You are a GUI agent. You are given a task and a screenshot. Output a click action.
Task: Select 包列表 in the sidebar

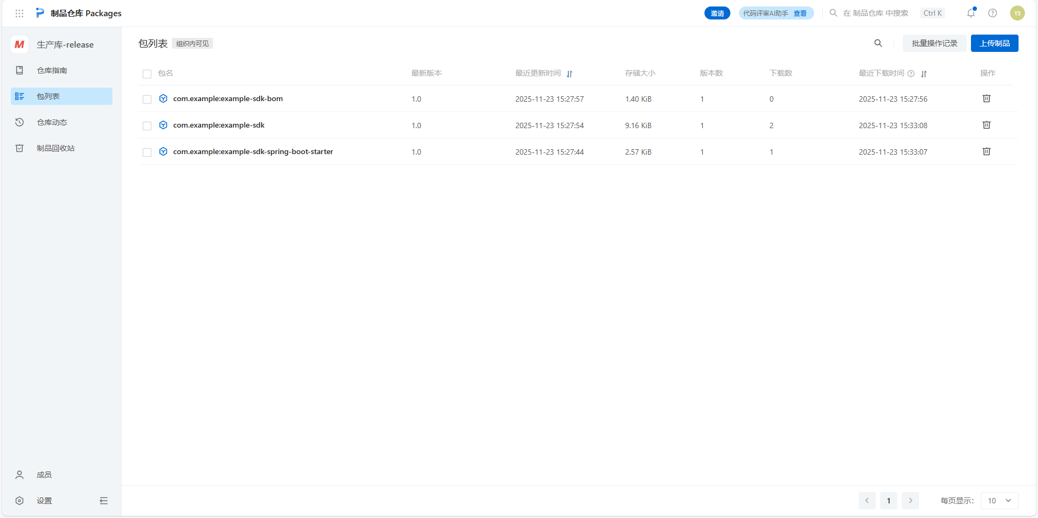click(62, 96)
